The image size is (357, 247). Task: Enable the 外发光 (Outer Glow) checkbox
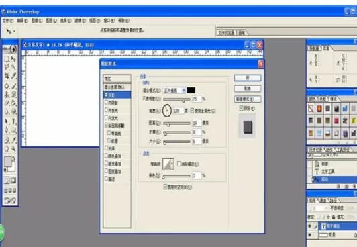click(106, 110)
